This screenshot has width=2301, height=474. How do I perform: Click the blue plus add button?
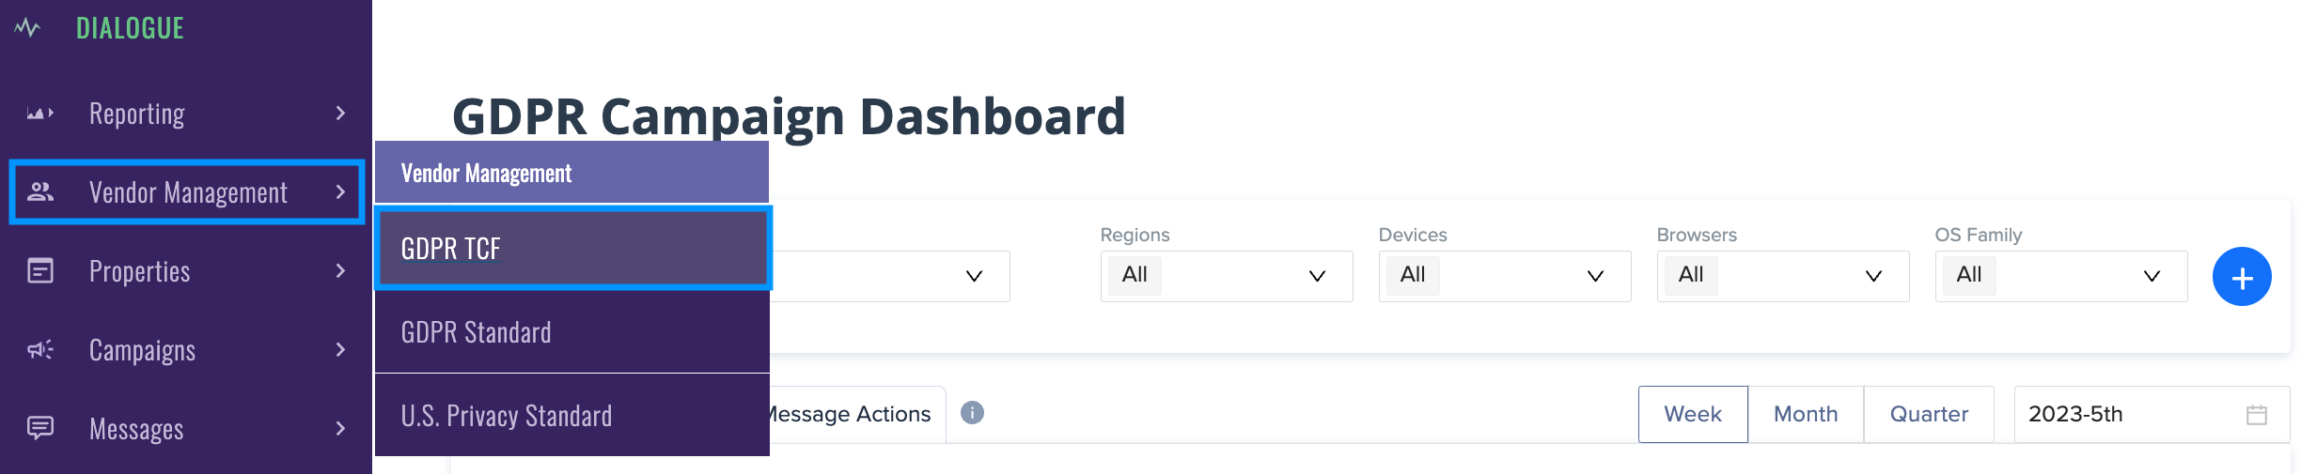[2242, 277]
